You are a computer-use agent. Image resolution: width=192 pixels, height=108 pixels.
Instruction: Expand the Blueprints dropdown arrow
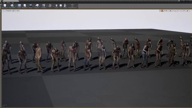[40, 6]
